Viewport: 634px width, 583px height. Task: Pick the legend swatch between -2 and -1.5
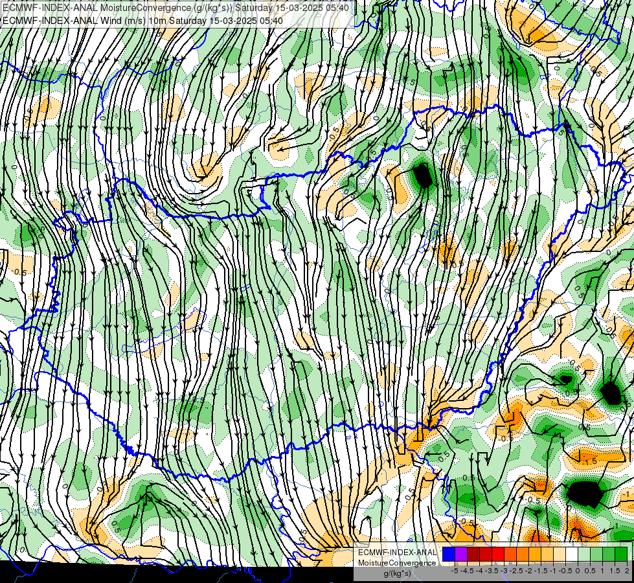[x=535, y=554]
